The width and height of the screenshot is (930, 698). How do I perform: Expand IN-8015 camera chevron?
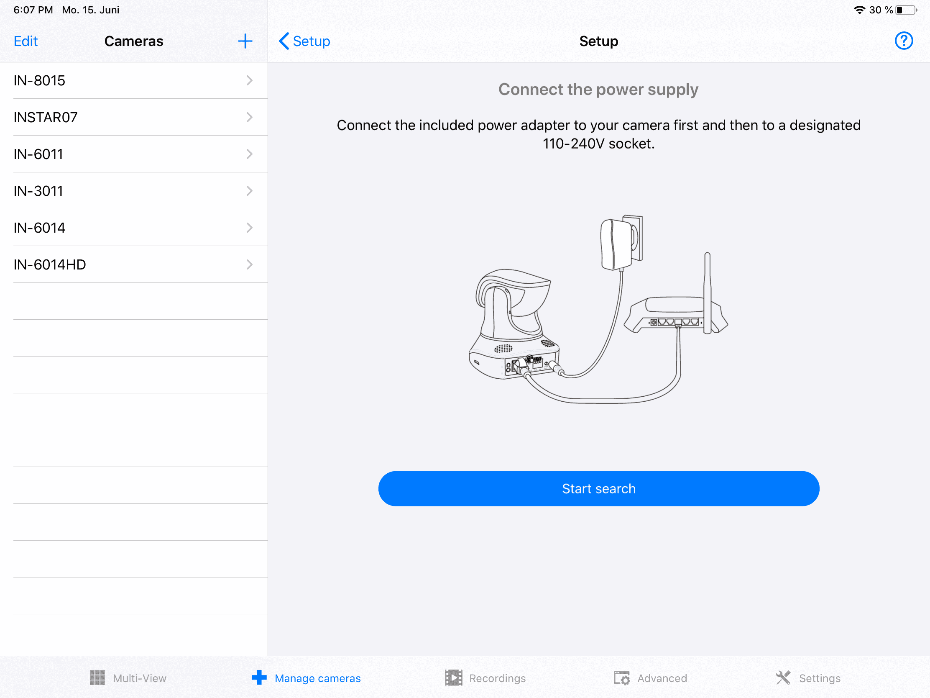249,80
